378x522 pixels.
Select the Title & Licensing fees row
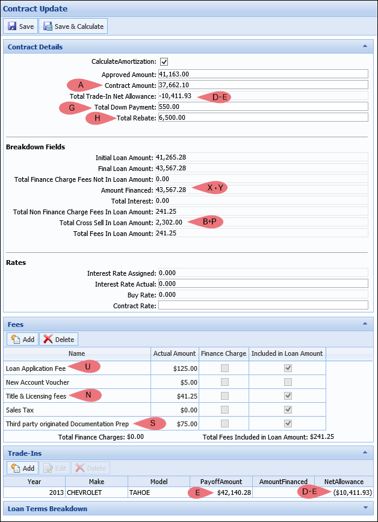tap(165, 396)
